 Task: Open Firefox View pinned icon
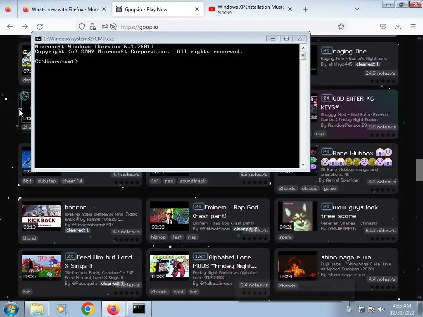coord(8,9)
